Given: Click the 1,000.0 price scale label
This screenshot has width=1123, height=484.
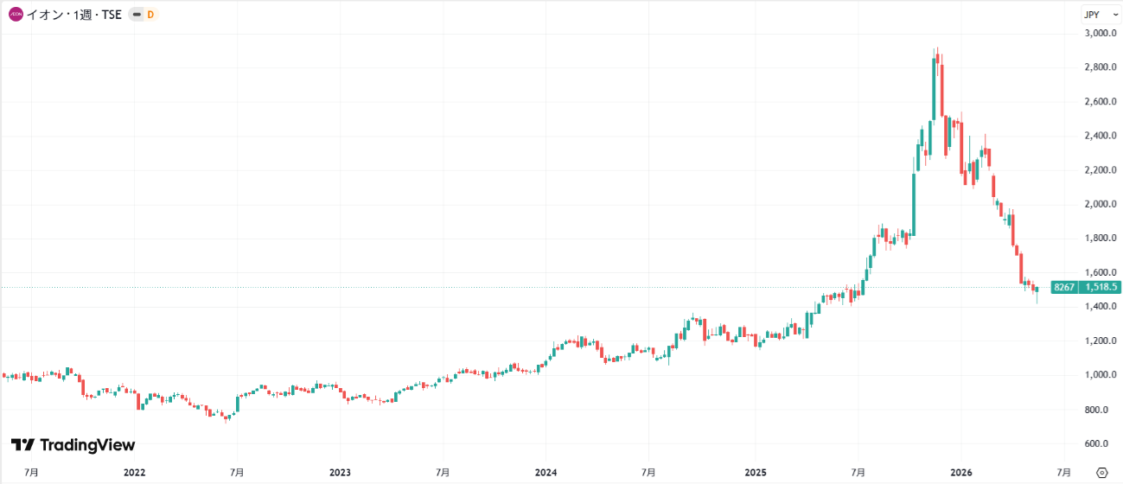Looking at the screenshot, I should point(1101,374).
